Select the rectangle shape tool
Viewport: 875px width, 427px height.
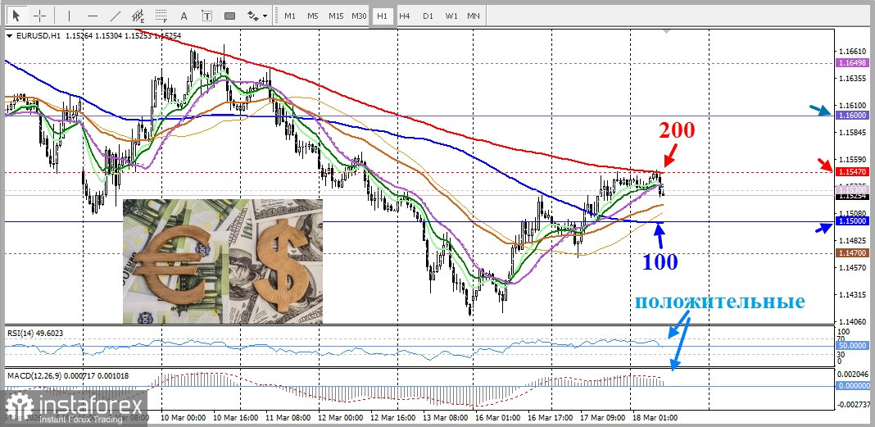click(x=229, y=16)
